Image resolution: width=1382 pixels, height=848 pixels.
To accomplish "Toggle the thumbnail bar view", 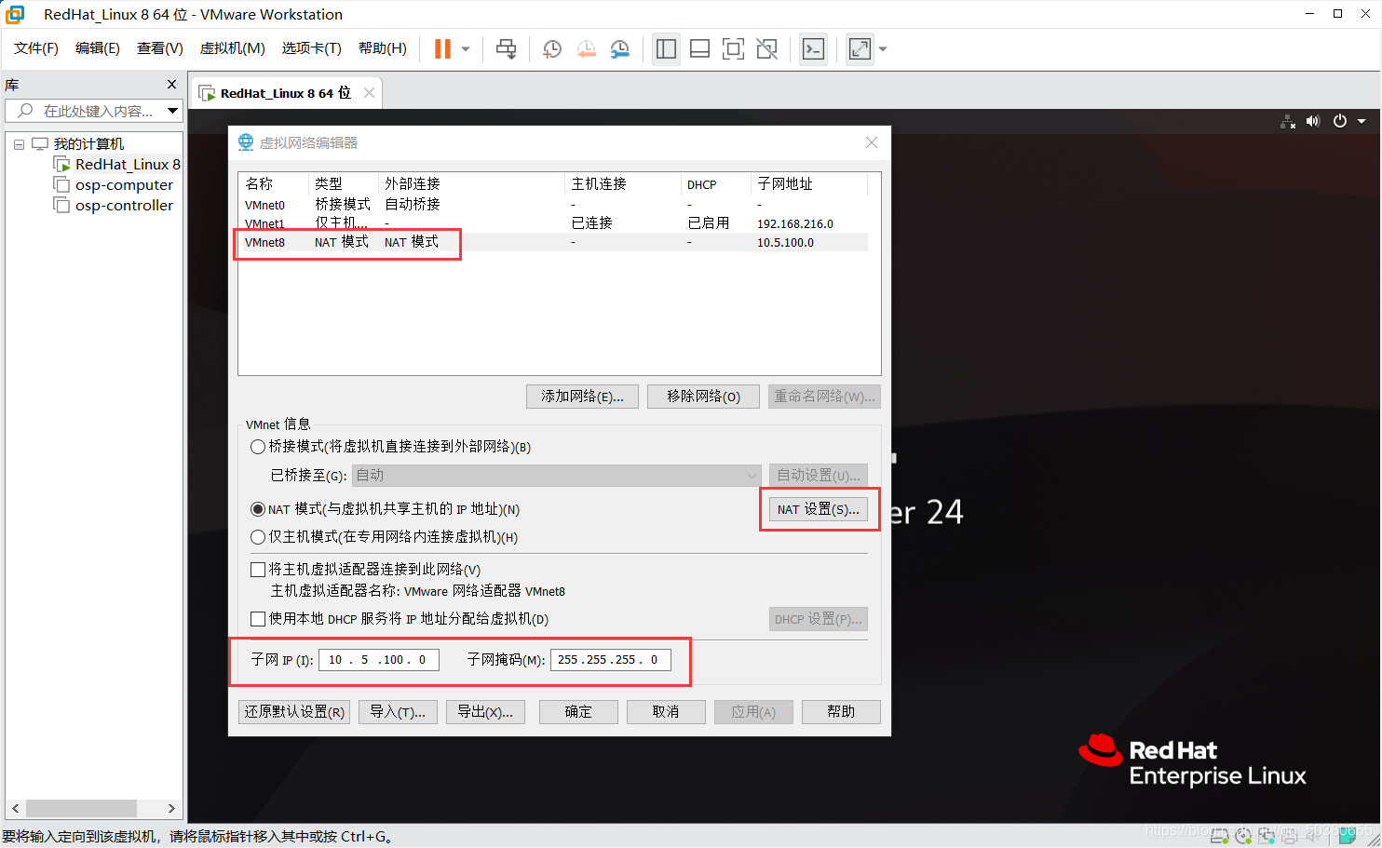I will (699, 49).
